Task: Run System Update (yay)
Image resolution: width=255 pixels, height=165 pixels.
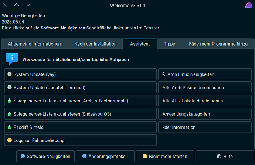Action: 81,74
